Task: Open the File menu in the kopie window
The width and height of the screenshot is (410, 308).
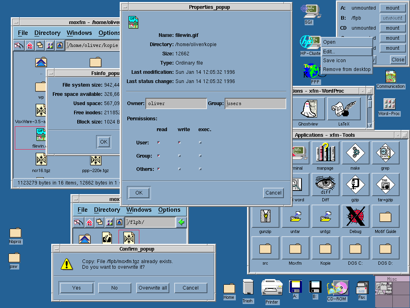Action: point(23,33)
